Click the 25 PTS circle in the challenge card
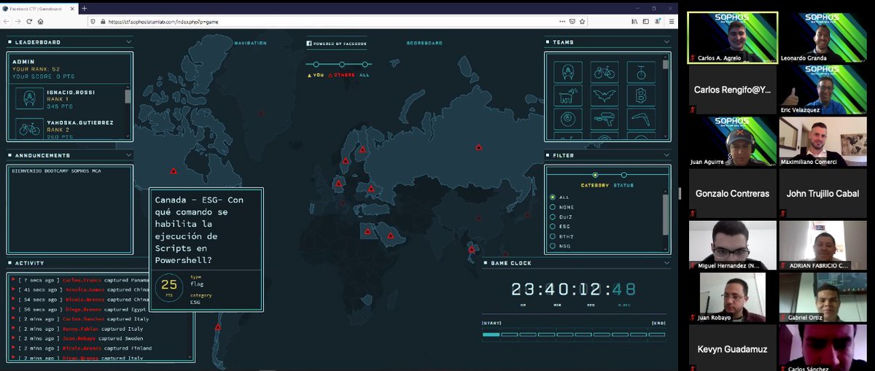The image size is (875, 371). [x=169, y=289]
